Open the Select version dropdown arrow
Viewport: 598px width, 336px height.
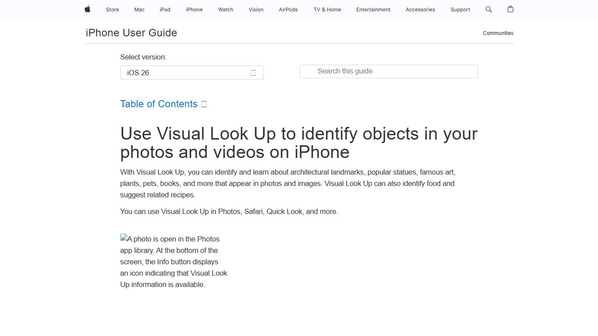click(x=253, y=73)
